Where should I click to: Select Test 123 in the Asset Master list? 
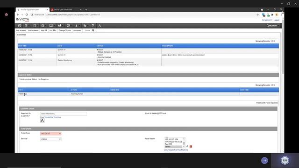pyautogui.click(x=173, y=144)
